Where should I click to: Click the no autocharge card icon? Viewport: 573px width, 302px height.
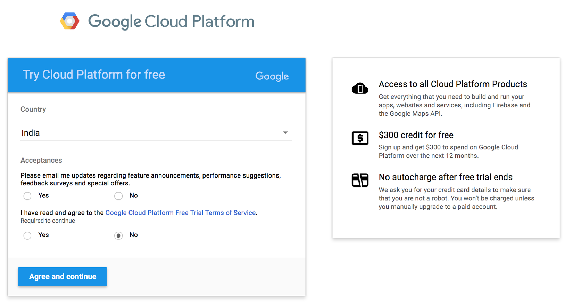pos(360,180)
